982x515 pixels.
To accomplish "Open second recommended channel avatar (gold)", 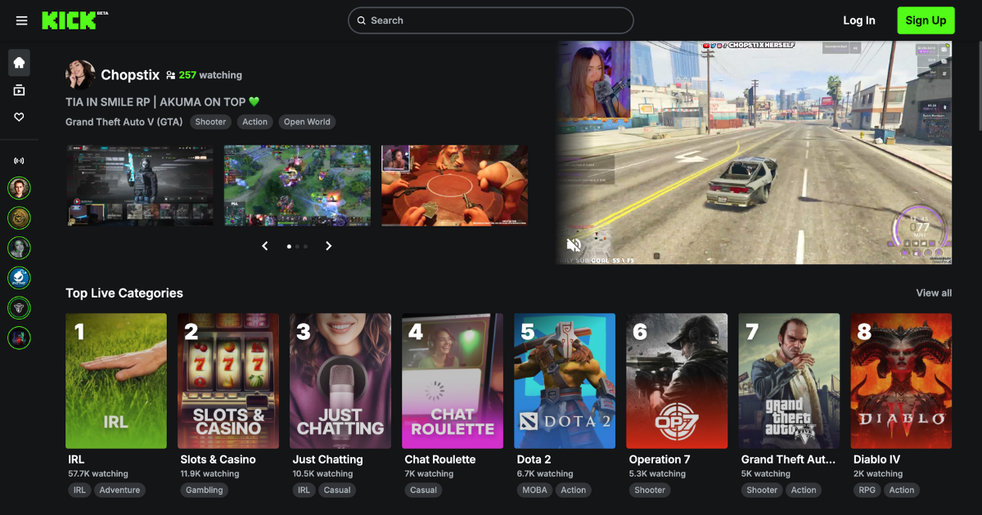I will pyautogui.click(x=19, y=218).
